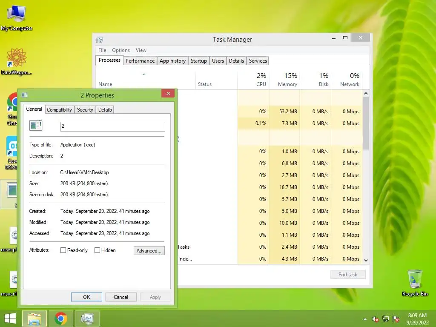The height and width of the screenshot is (327, 436).
Task: Open the Base OS2G desktop shortcut
Action: pyautogui.click(x=11, y=153)
